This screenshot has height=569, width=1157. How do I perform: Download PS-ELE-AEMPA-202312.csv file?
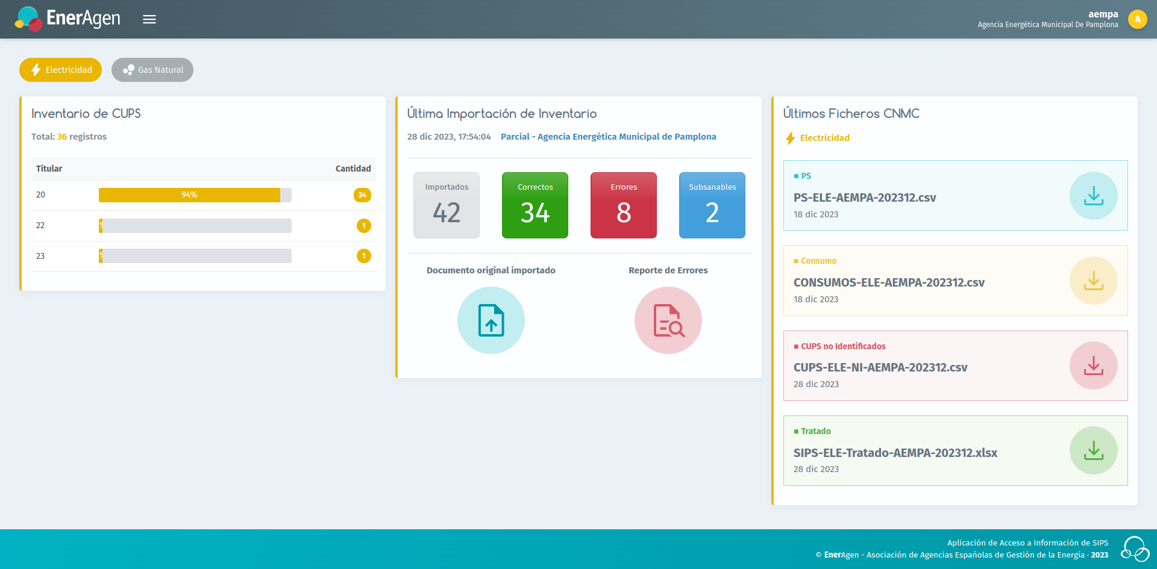pos(1093,196)
